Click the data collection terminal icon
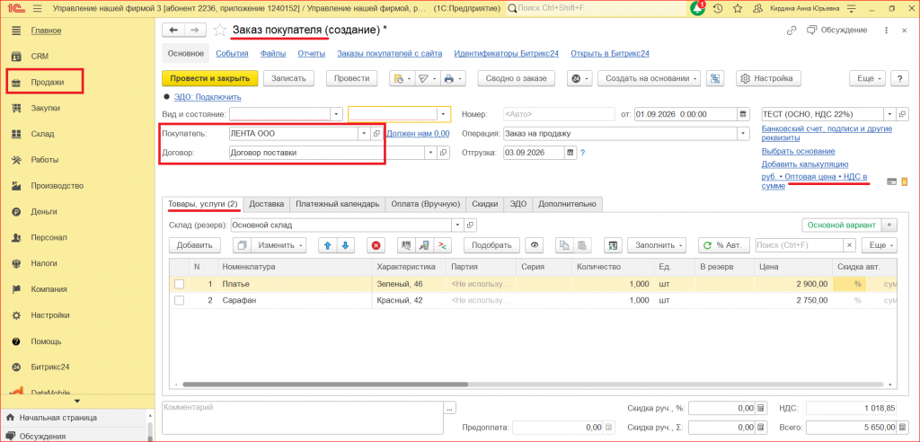The width and height of the screenshot is (920, 442). [x=424, y=244]
